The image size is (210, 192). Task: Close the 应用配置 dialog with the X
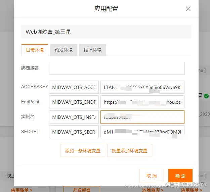point(188,9)
